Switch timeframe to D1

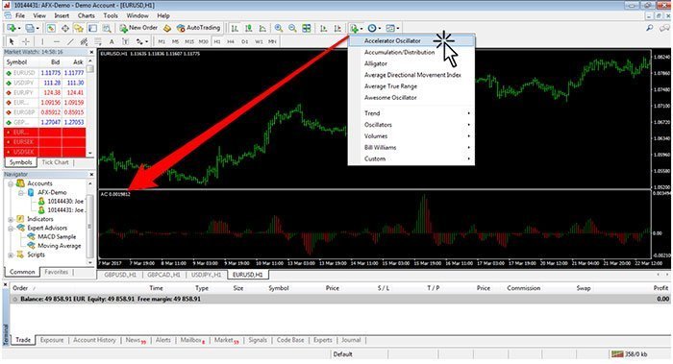point(244,41)
